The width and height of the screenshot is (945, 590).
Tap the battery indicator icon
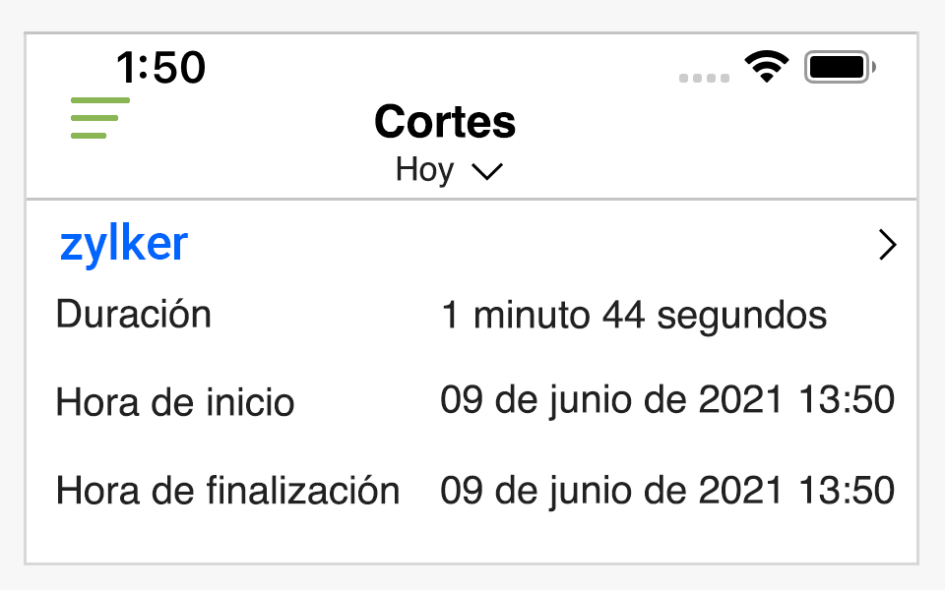(839, 67)
